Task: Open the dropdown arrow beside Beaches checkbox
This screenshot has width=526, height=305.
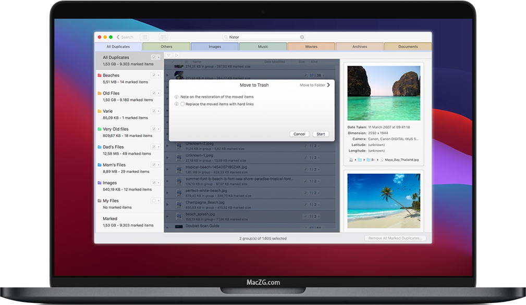Action: click(x=157, y=75)
